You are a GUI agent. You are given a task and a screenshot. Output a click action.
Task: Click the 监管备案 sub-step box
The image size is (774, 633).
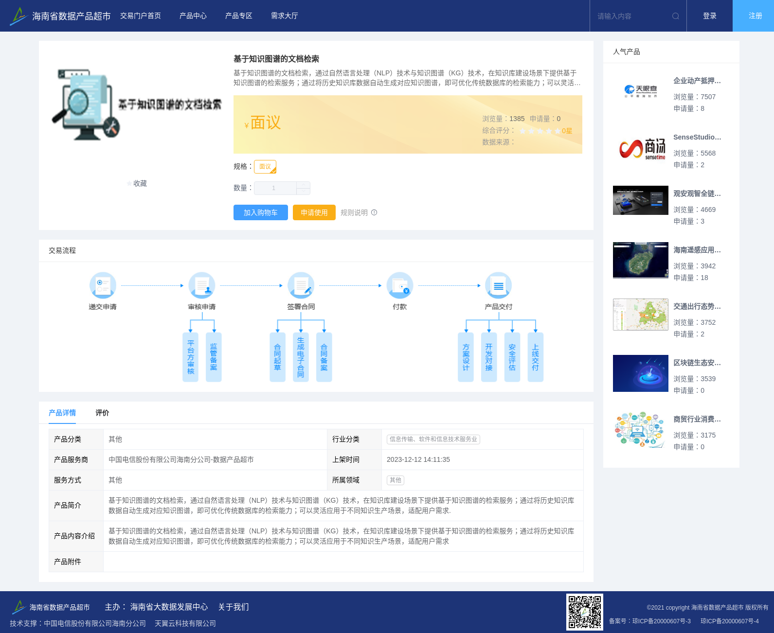[x=214, y=357]
